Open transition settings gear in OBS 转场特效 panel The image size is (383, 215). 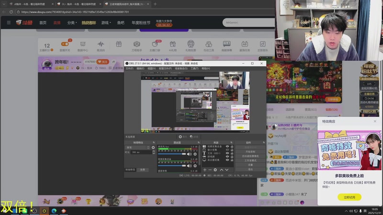click(153, 148)
